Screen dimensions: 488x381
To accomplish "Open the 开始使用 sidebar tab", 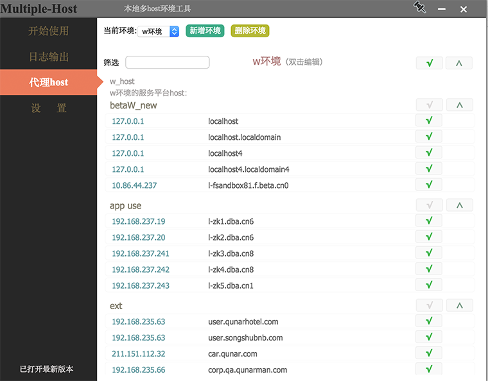I will [x=49, y=31].
